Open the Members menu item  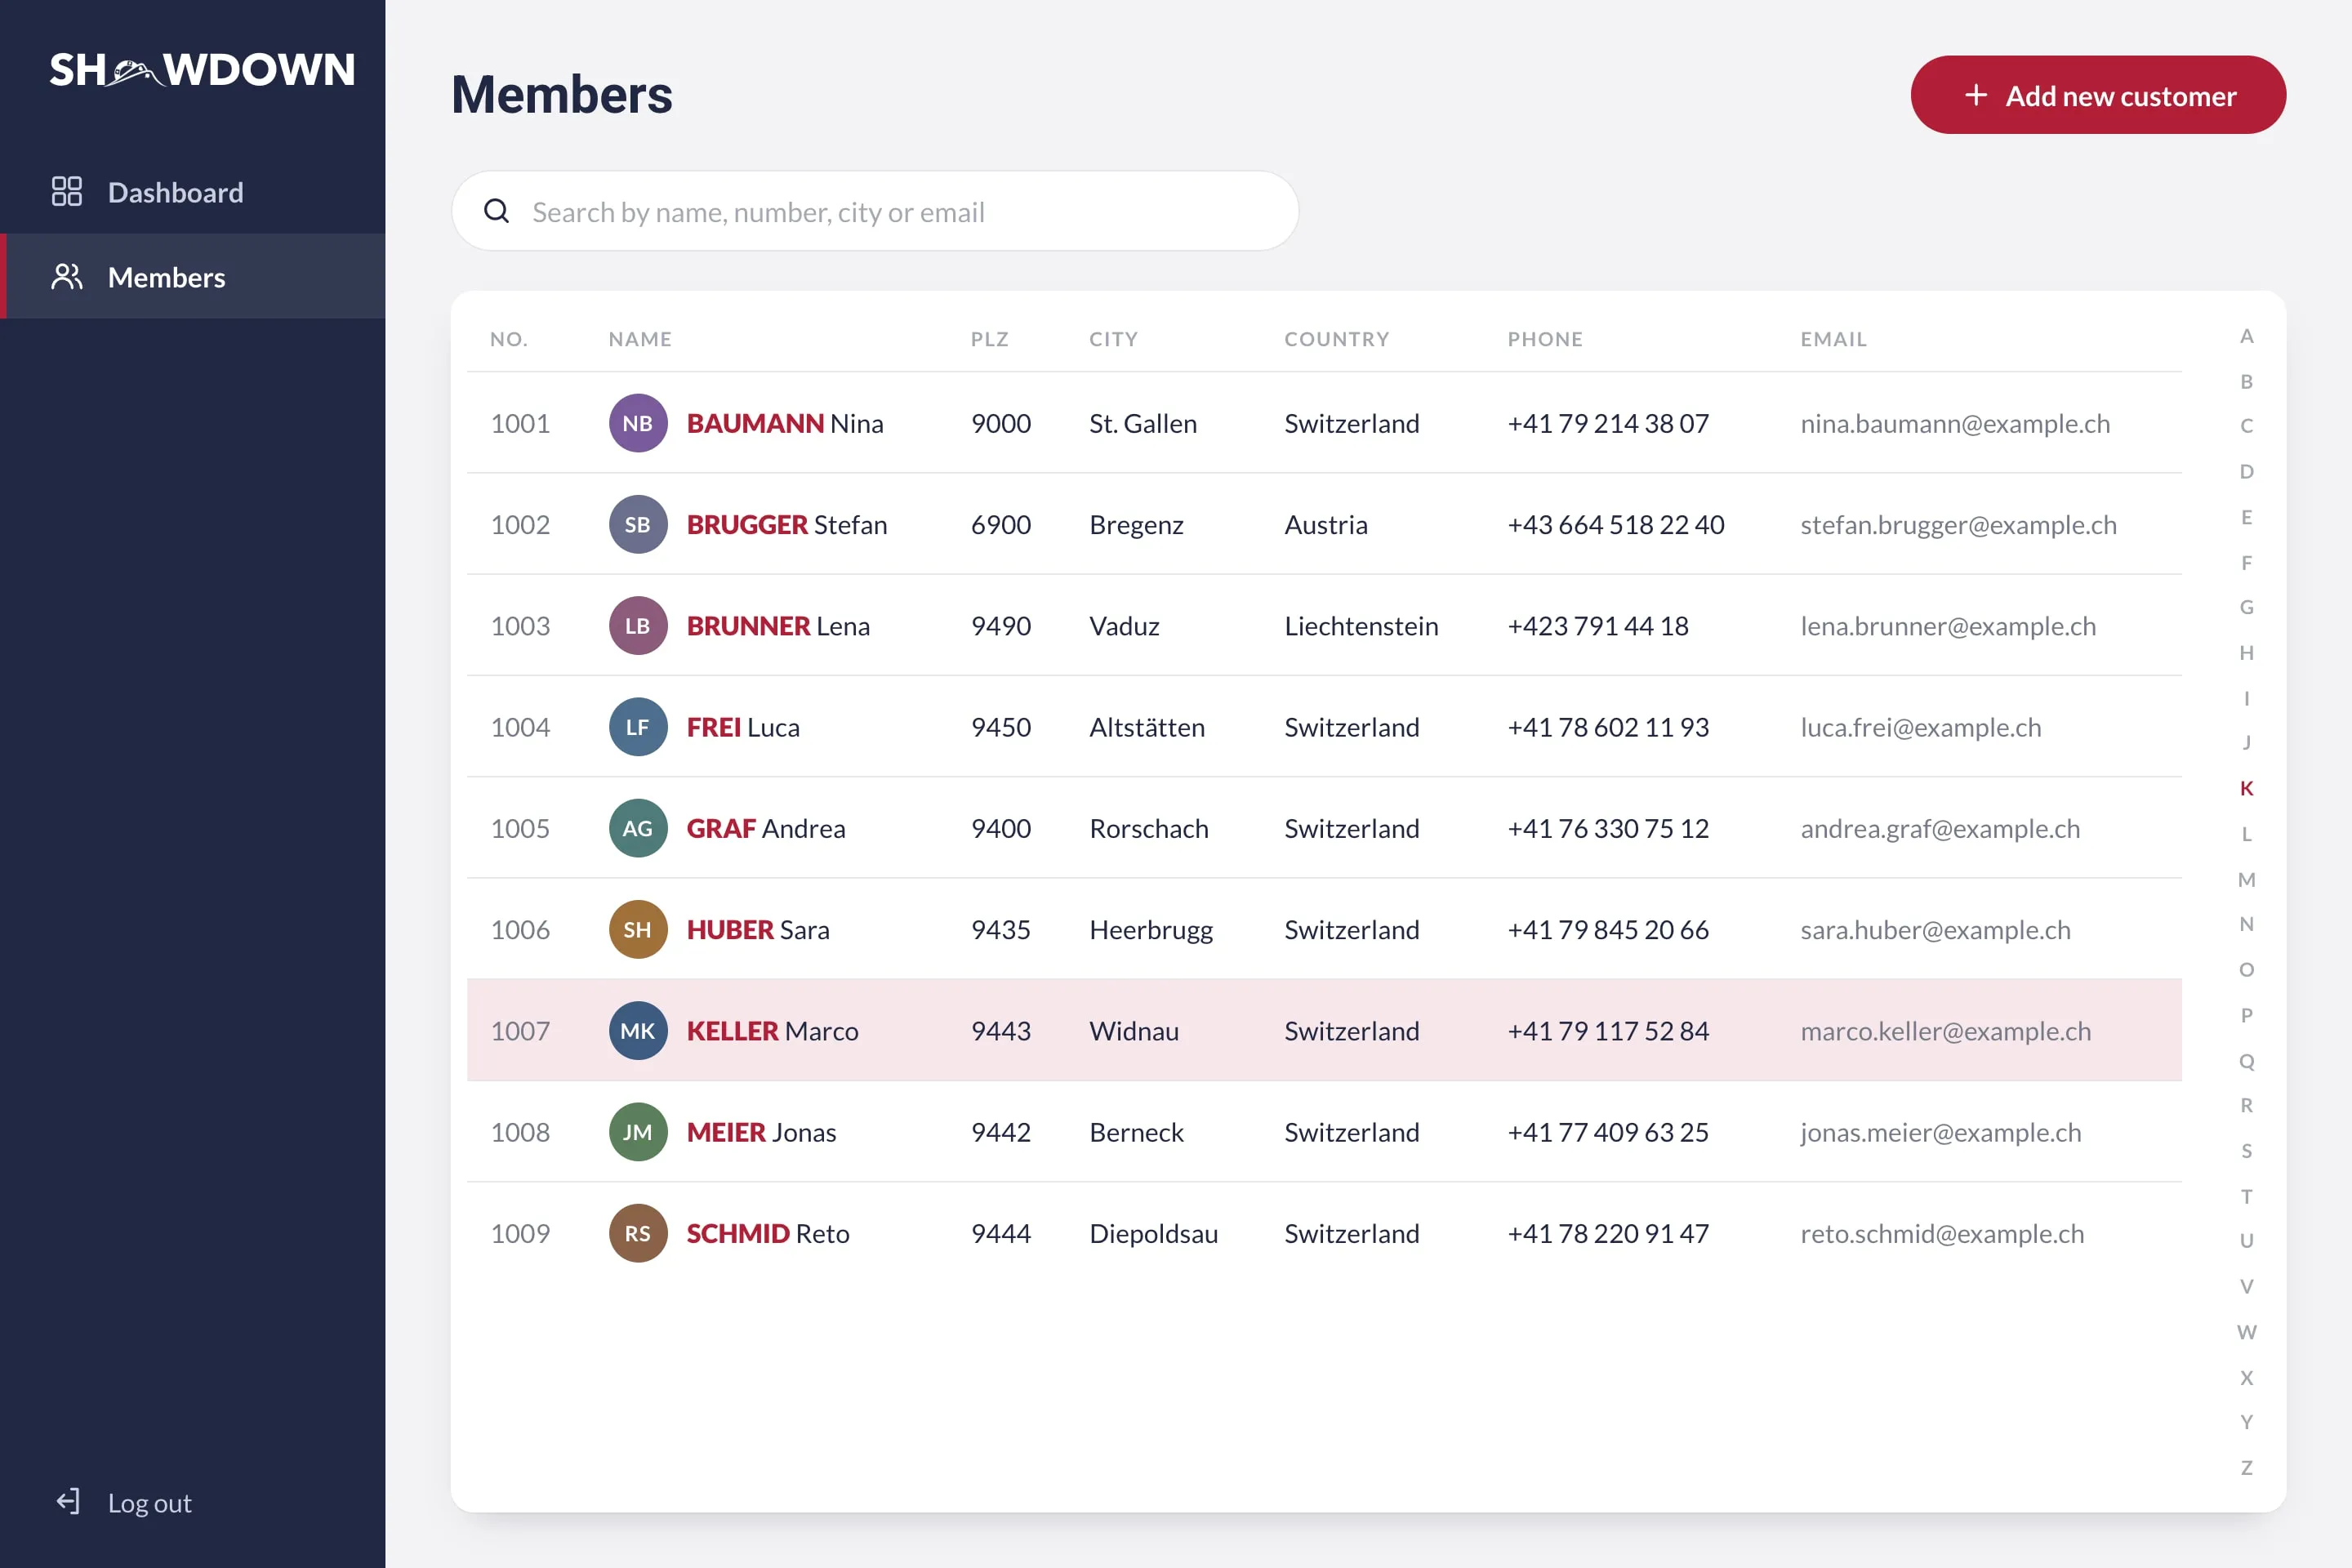(193, 277)
